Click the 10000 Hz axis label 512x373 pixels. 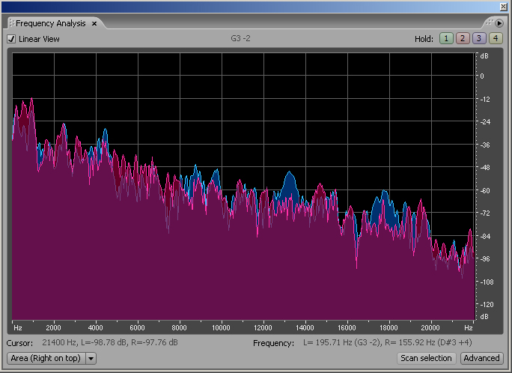tap(221, 327)
